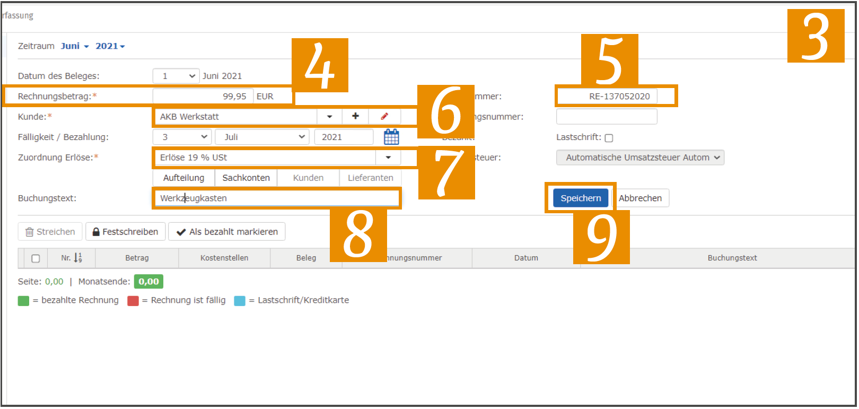Expand the Kunde dropdown arrow
859x409 pixels.
point(329,116)
